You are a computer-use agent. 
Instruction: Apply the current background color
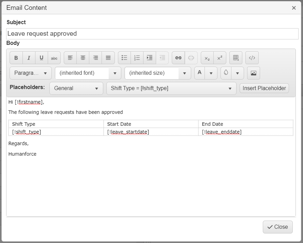[226, 73]
